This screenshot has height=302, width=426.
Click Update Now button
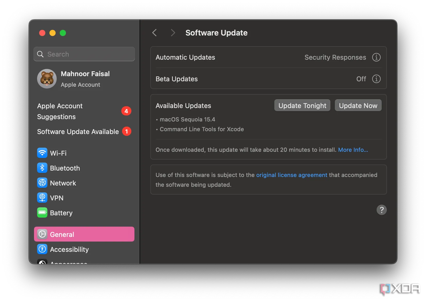[358, 105]
